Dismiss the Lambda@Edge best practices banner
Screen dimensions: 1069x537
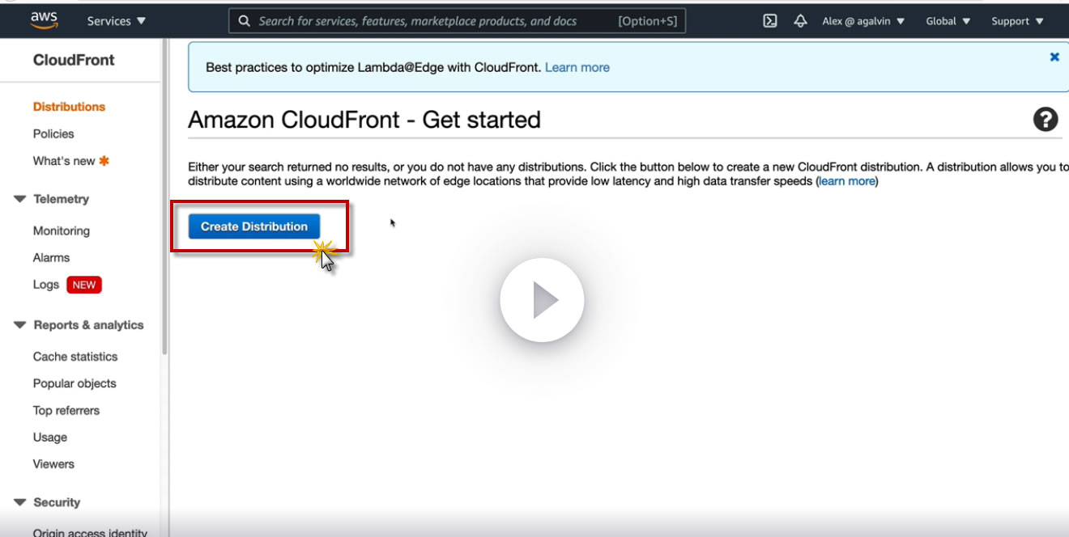point(1054,57)
